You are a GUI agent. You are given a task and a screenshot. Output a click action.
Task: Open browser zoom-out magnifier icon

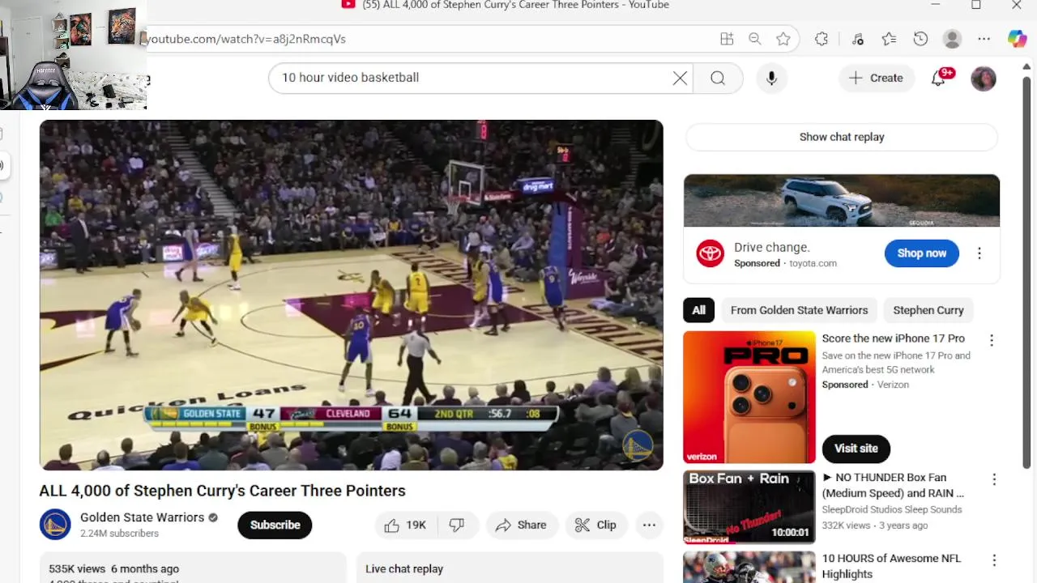click(754, 39)
